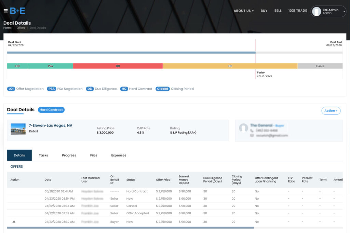The height and width of the screenshot is (233, 350).
Task: Click the DD legend badge
Action: (x=90, y=89)
